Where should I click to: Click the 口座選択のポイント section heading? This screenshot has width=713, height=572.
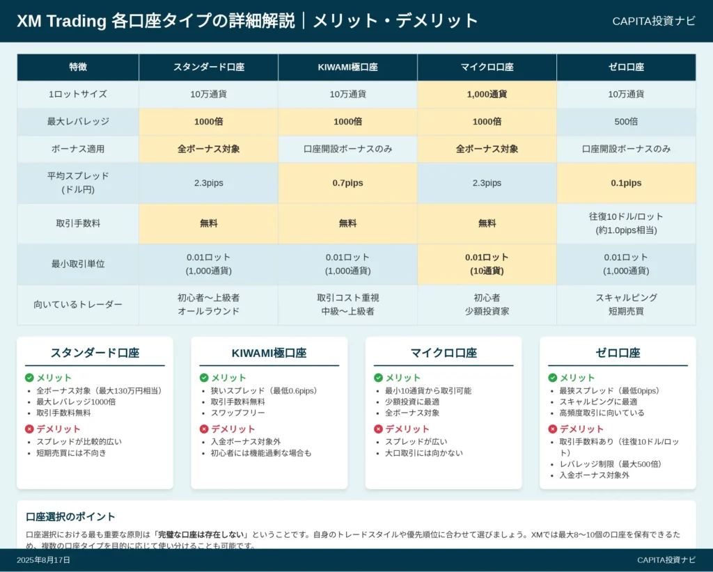70,516
